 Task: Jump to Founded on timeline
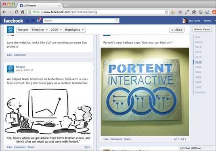pyautogui.click(x=200, y=92)
